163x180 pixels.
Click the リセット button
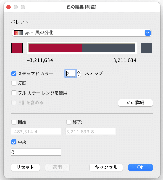tap(25, 168)
